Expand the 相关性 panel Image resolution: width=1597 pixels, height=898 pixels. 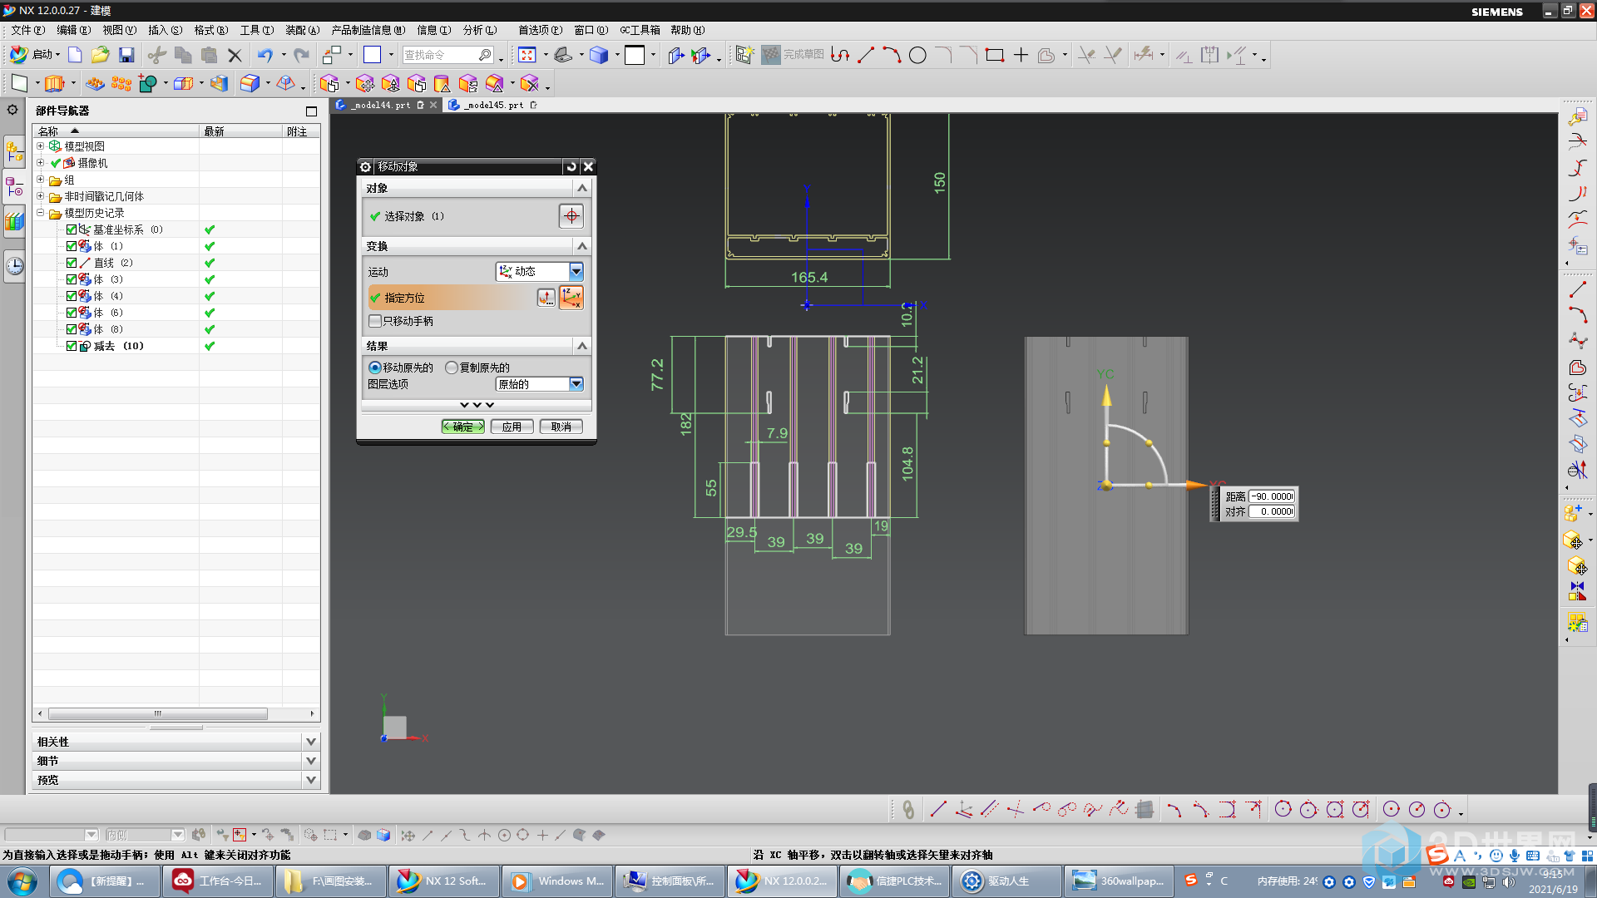310,742
